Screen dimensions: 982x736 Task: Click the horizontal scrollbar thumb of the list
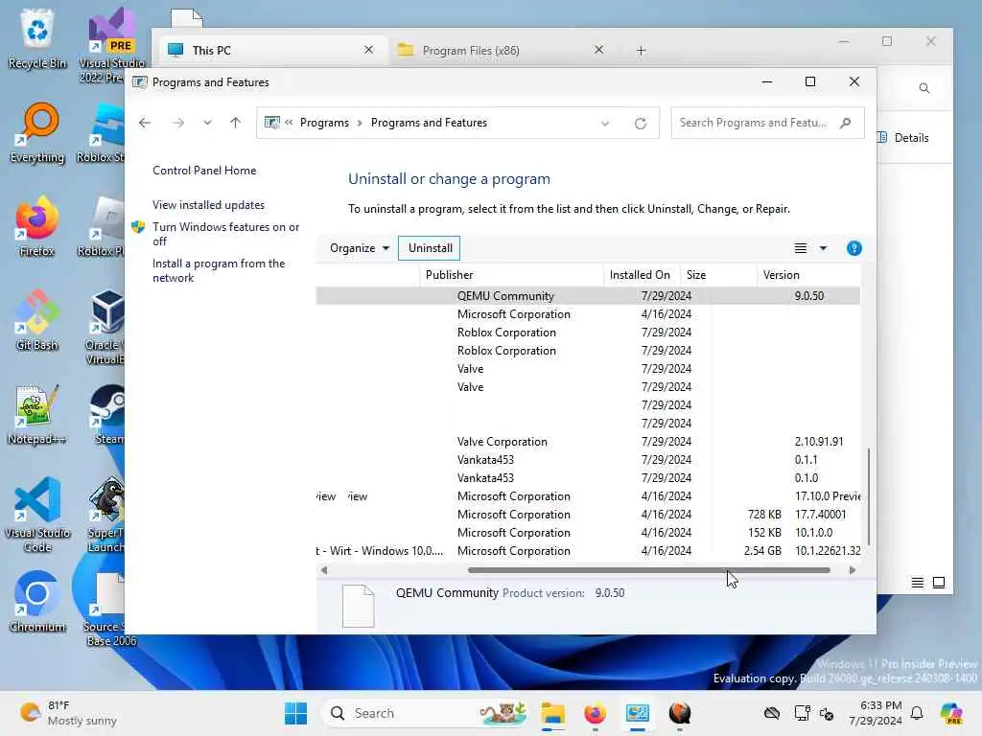click(649, 570)
